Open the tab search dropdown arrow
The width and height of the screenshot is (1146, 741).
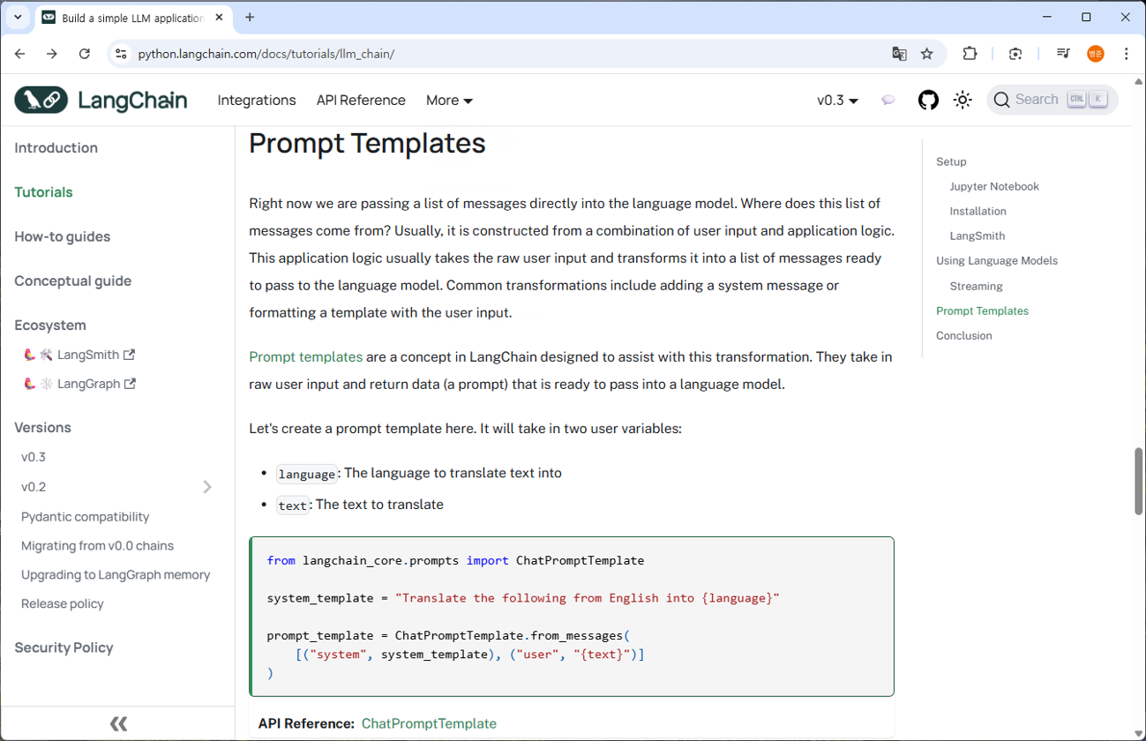(18, 18)
